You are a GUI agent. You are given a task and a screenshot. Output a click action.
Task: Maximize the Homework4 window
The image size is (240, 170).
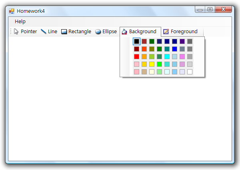[210, 10]
